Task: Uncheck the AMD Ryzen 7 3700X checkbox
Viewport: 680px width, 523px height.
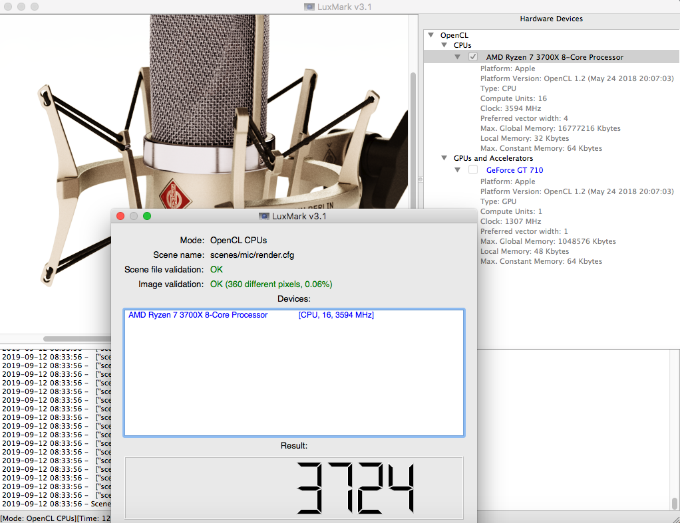Action: (x=473, y=57)
